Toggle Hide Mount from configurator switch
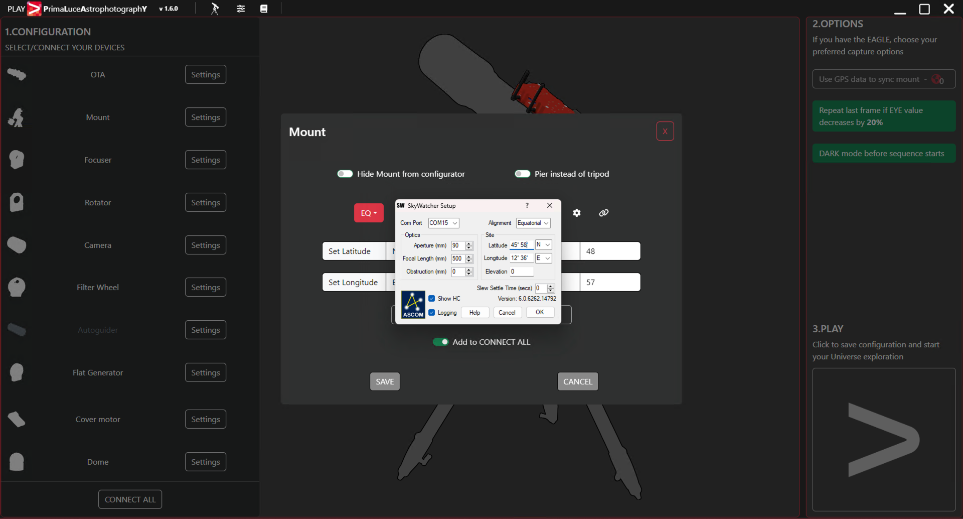Image resolution: width=963 pixels, height=519 pixels. [x=345, y=174]
